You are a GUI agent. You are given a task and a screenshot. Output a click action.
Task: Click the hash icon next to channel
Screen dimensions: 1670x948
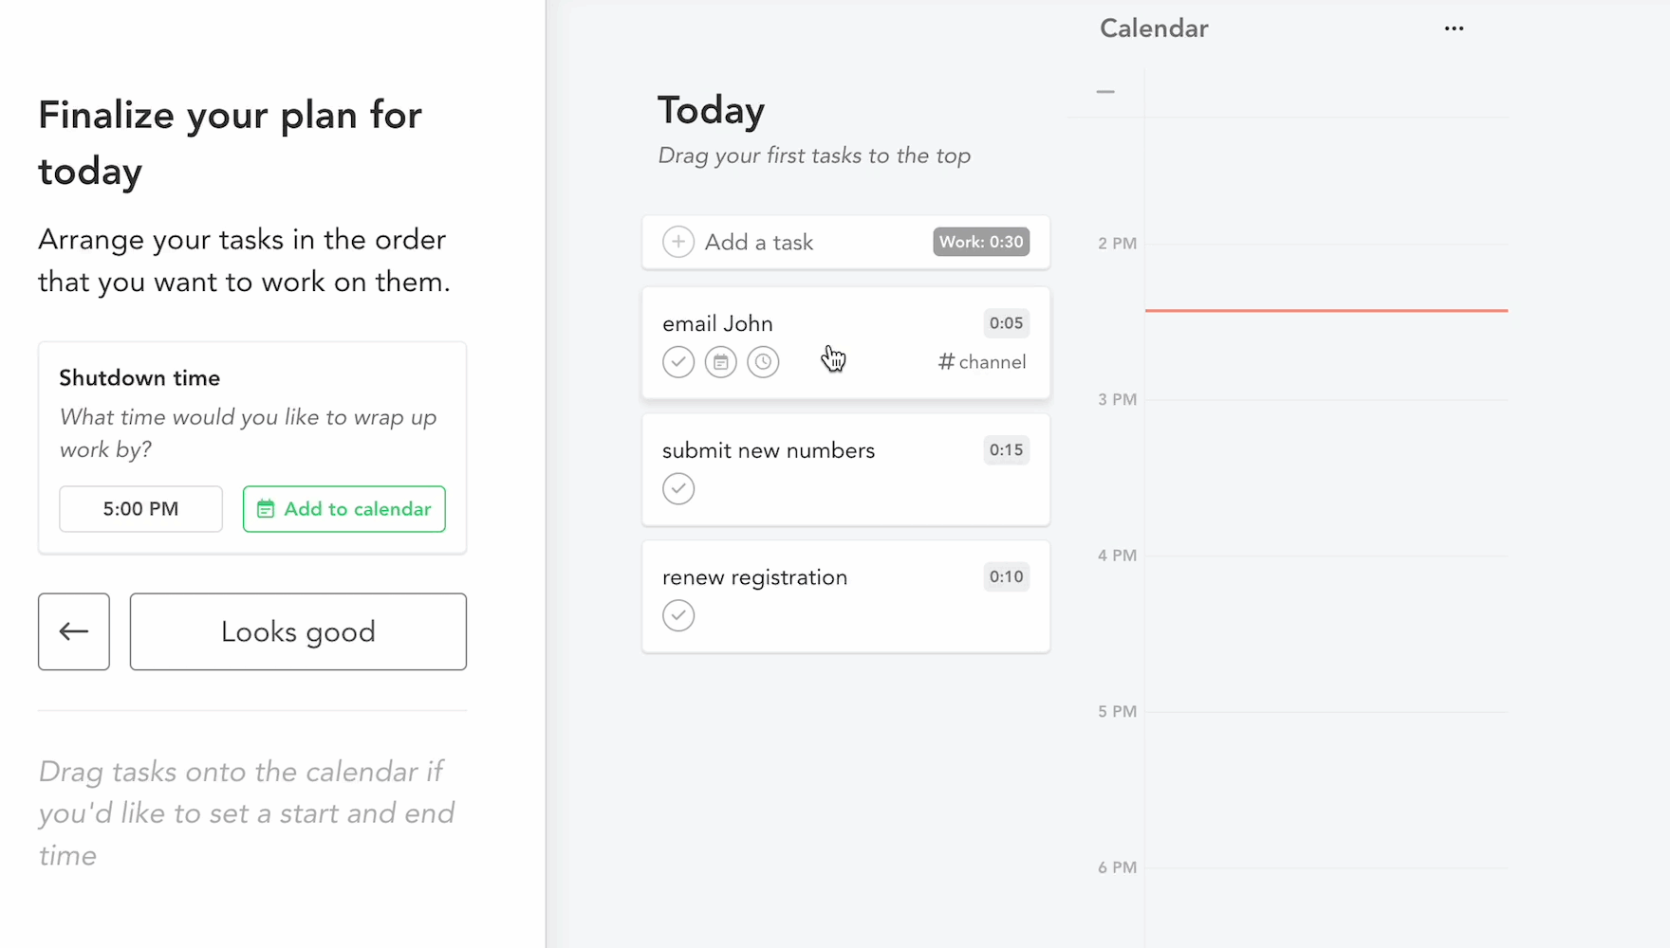point(944,361)
